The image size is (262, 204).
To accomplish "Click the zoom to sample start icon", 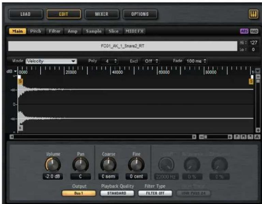I will pyautogui.click(x=236, y=137).
